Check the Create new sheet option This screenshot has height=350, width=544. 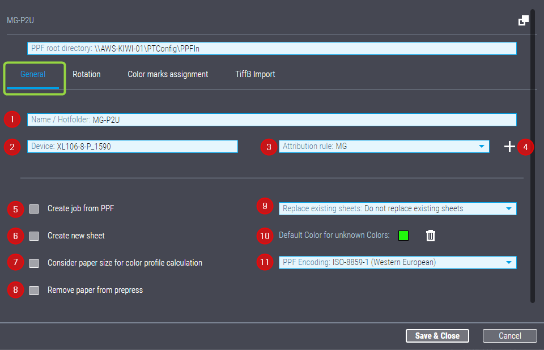pos(33,236)
